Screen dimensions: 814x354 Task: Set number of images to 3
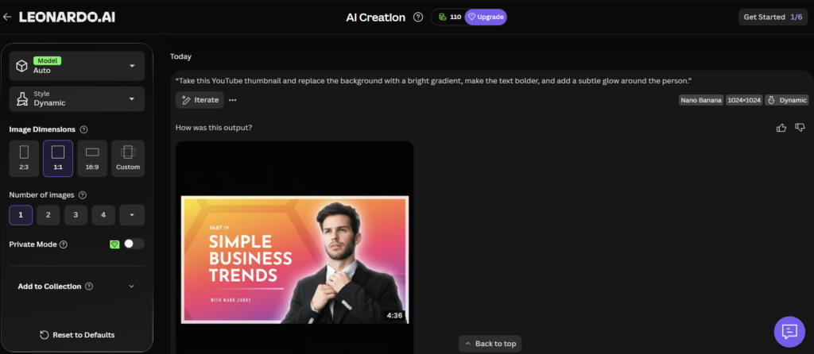76,215
